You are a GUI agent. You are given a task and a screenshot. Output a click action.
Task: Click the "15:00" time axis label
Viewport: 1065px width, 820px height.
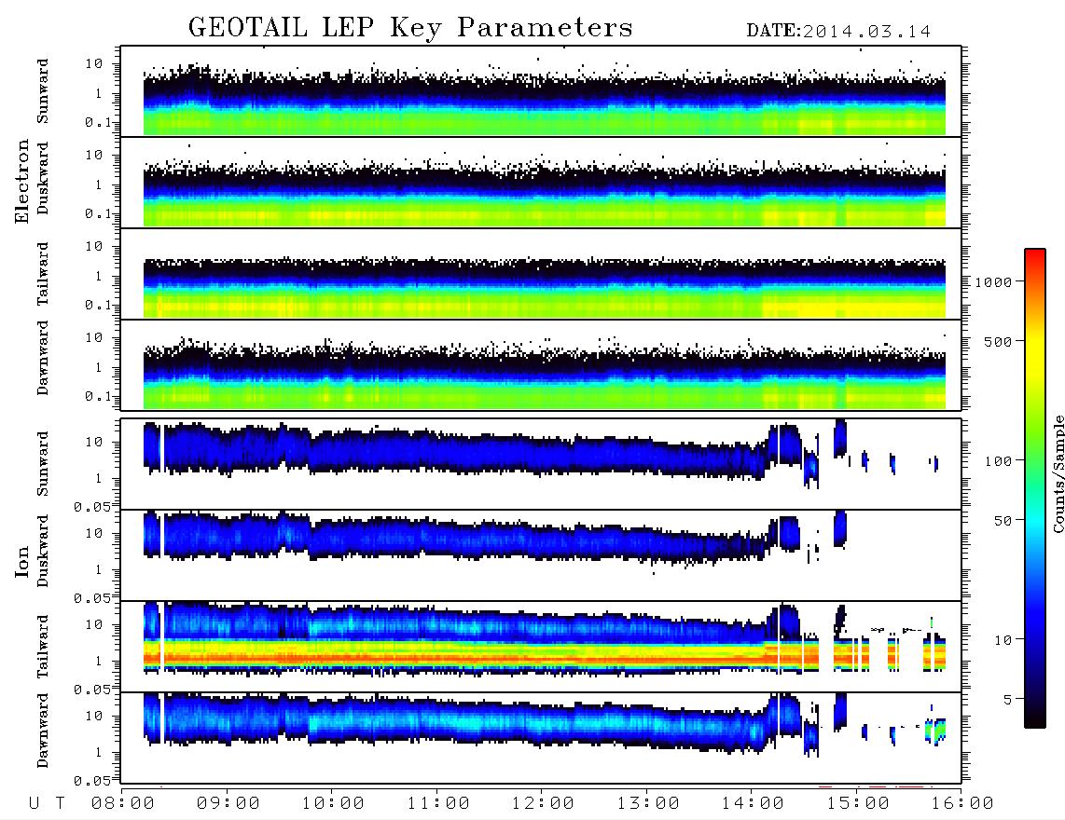[857, 804]
